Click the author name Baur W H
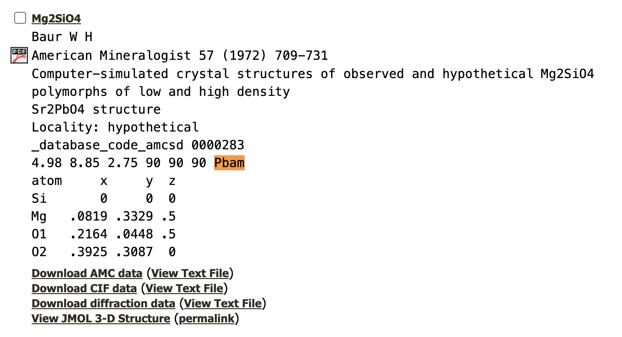Viewport: 622px width, 337px height. click(x=62, y=37)
